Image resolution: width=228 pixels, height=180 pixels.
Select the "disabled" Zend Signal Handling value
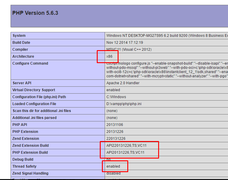coord(113,173)
